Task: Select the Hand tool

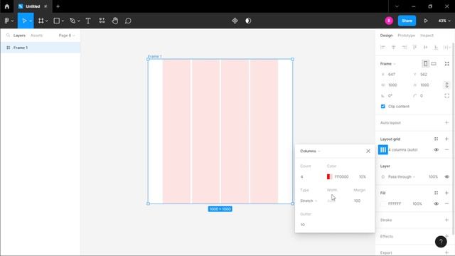Action: click(x=115, y=21)
